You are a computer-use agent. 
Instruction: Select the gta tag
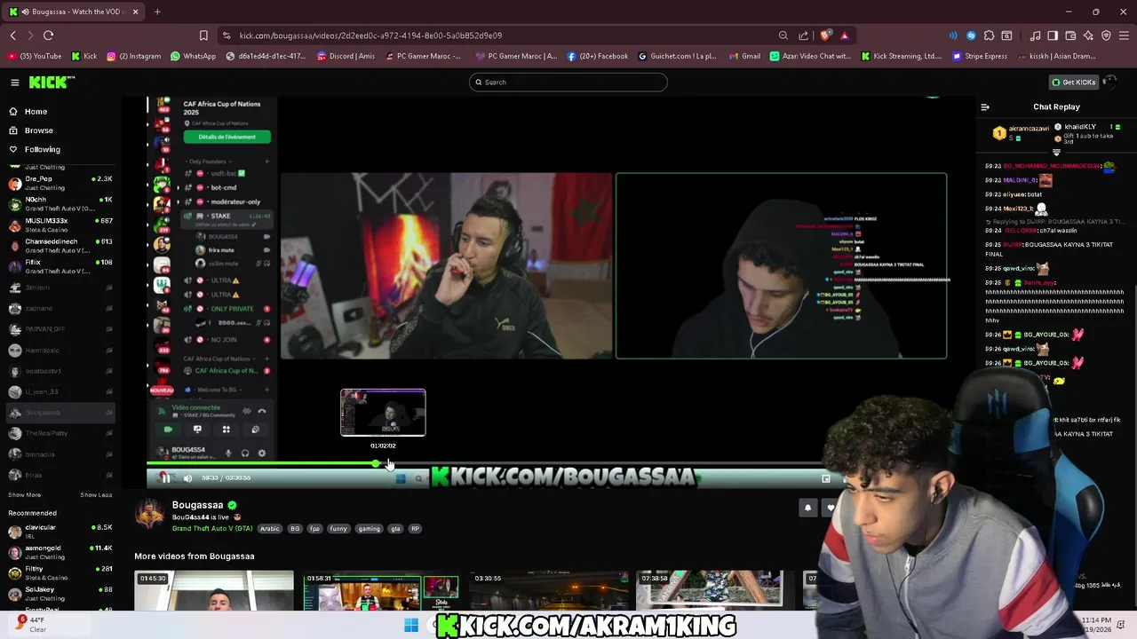click(x=395, y=529)
